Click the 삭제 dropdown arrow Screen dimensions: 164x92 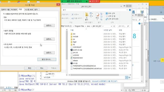(x=78, y=15)
